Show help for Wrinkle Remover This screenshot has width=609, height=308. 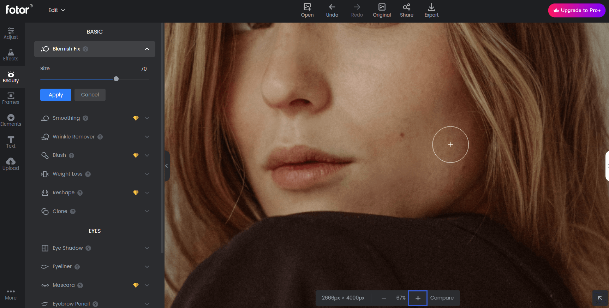coord(100,137)
